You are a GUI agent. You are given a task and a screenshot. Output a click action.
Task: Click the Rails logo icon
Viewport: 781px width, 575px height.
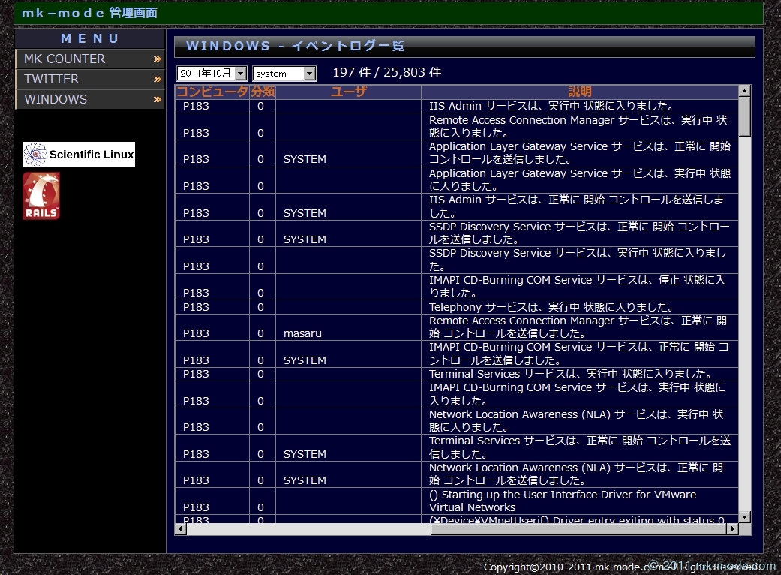[x=41, y=196]
